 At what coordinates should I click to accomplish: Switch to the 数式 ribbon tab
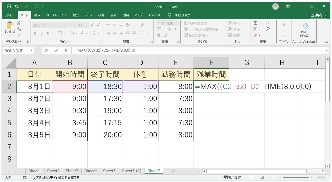[76, 15]
